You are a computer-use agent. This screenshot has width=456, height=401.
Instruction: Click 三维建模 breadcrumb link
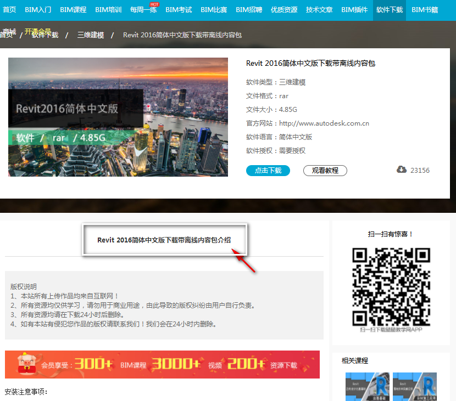(x=91, y=35)
